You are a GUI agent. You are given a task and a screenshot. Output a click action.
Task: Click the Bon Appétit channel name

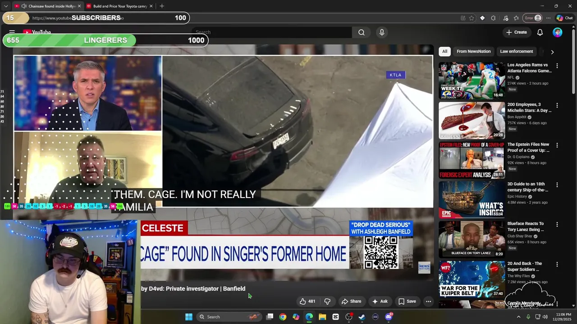[x=517, y=117]
